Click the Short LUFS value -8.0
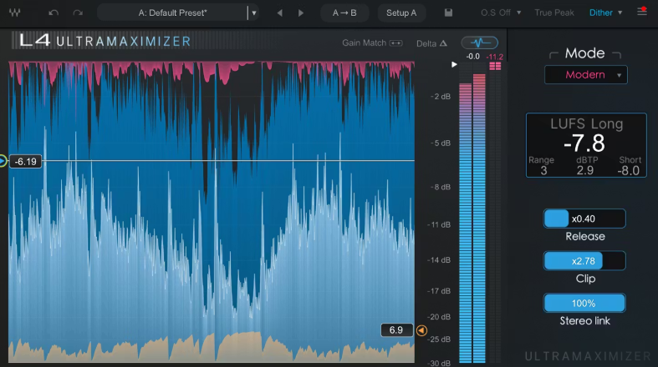This screenshot has width=658, height=367. [x=628, y=170]
